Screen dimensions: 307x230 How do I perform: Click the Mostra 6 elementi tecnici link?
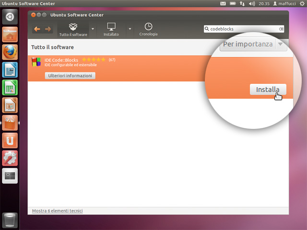click(x=58, y=211)
